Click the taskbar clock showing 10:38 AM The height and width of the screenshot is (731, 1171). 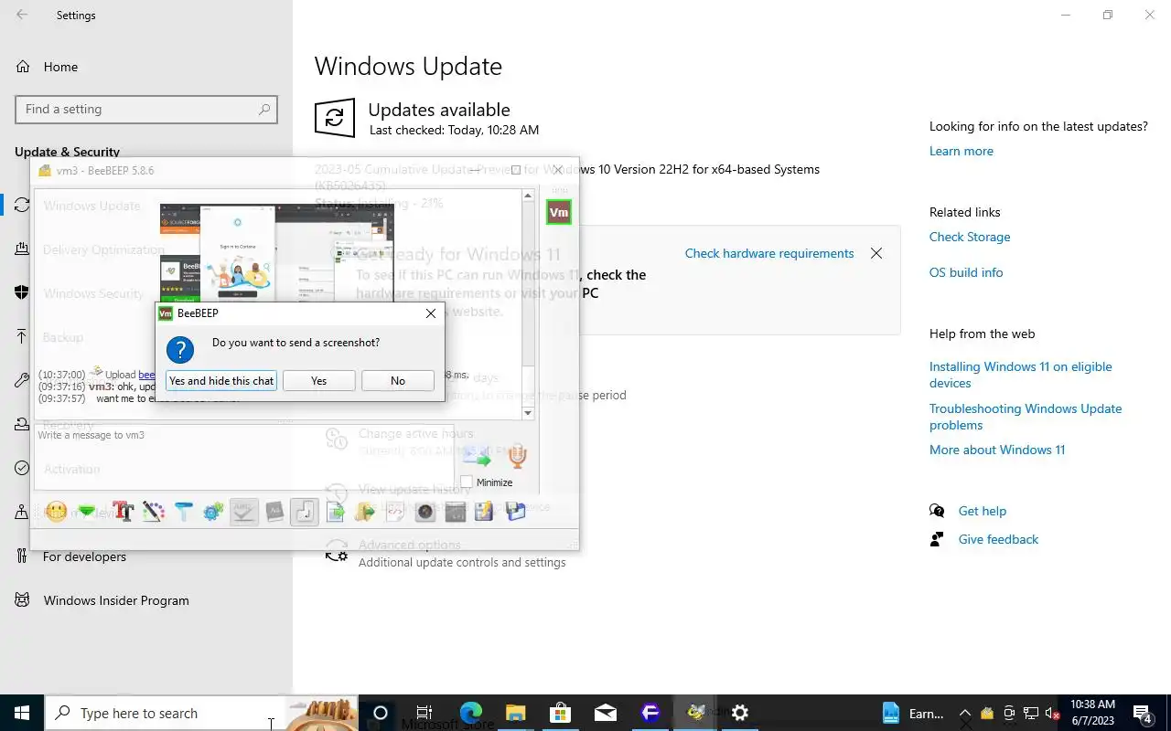1092,713
